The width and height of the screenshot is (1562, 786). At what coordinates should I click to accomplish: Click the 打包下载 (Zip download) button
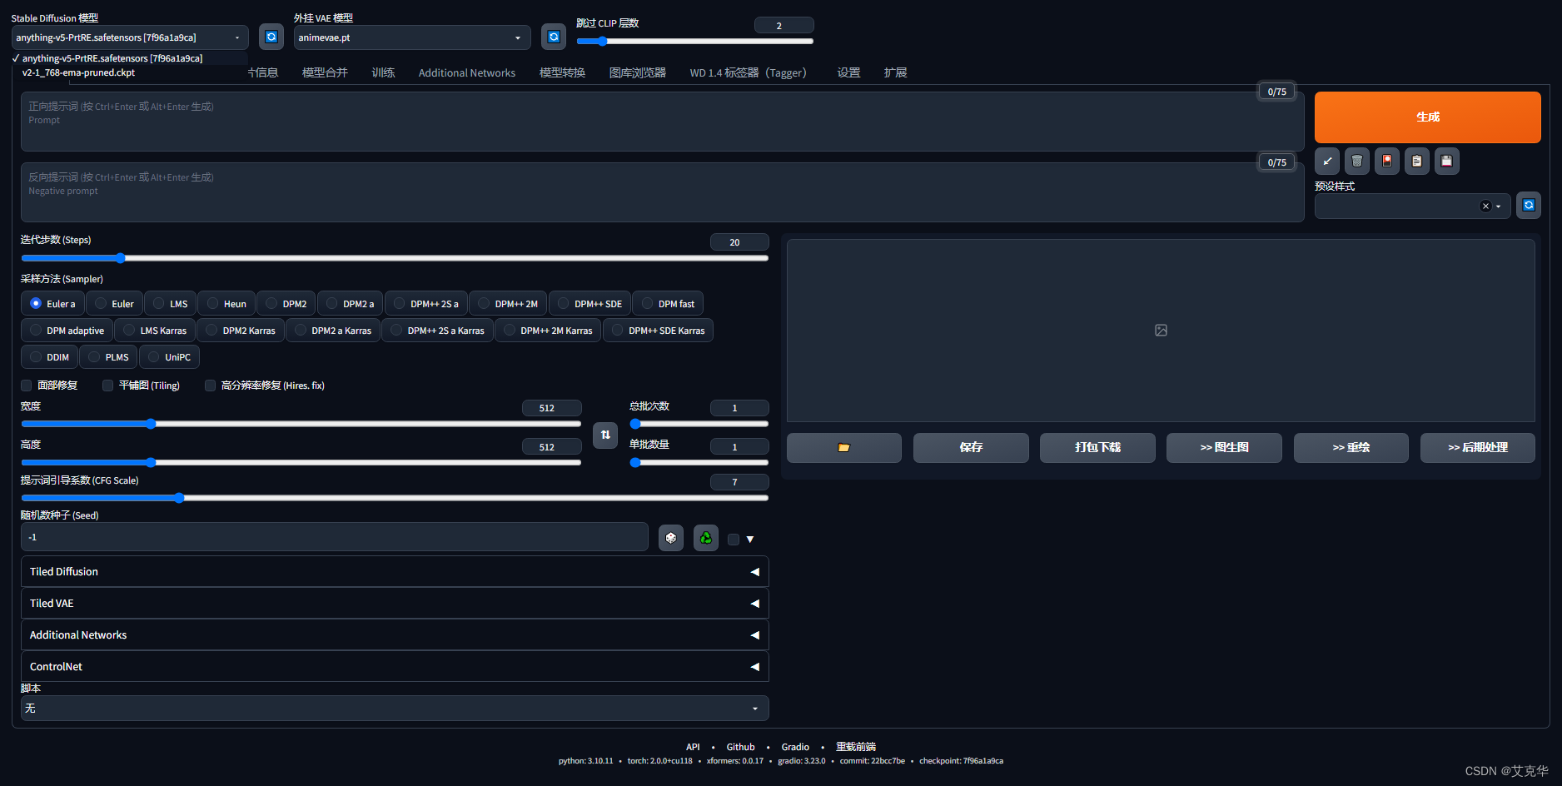point(1097,447)
